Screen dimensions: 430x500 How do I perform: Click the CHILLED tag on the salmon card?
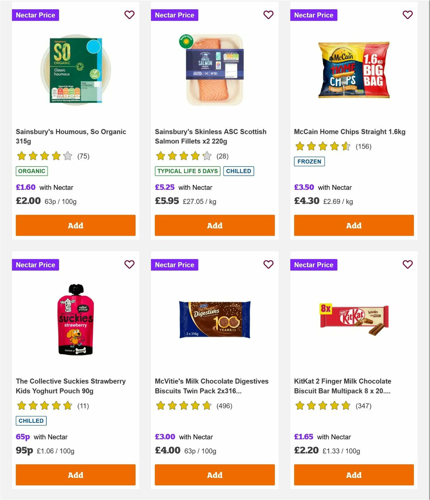(x=239, y=171)
